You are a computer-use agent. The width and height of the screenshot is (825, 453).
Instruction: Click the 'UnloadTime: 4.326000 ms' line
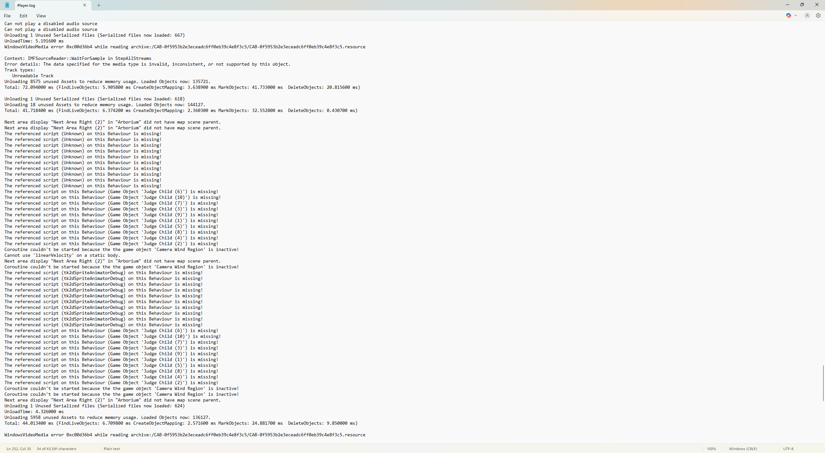coord(34,412)
